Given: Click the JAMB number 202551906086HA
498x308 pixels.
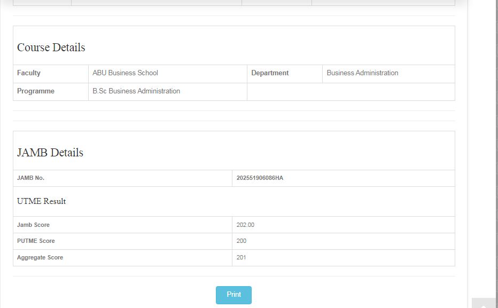Looking at the screenshot, I should (260, 178).
